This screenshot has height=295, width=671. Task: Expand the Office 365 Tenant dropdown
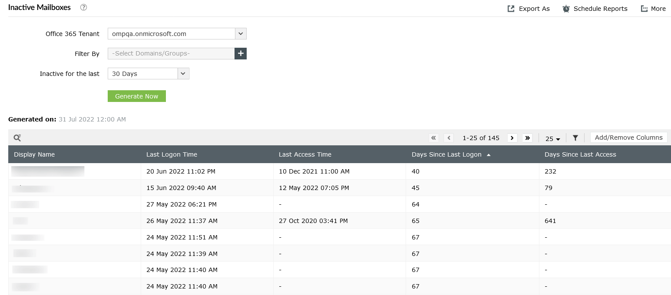[x=241, y=33]
